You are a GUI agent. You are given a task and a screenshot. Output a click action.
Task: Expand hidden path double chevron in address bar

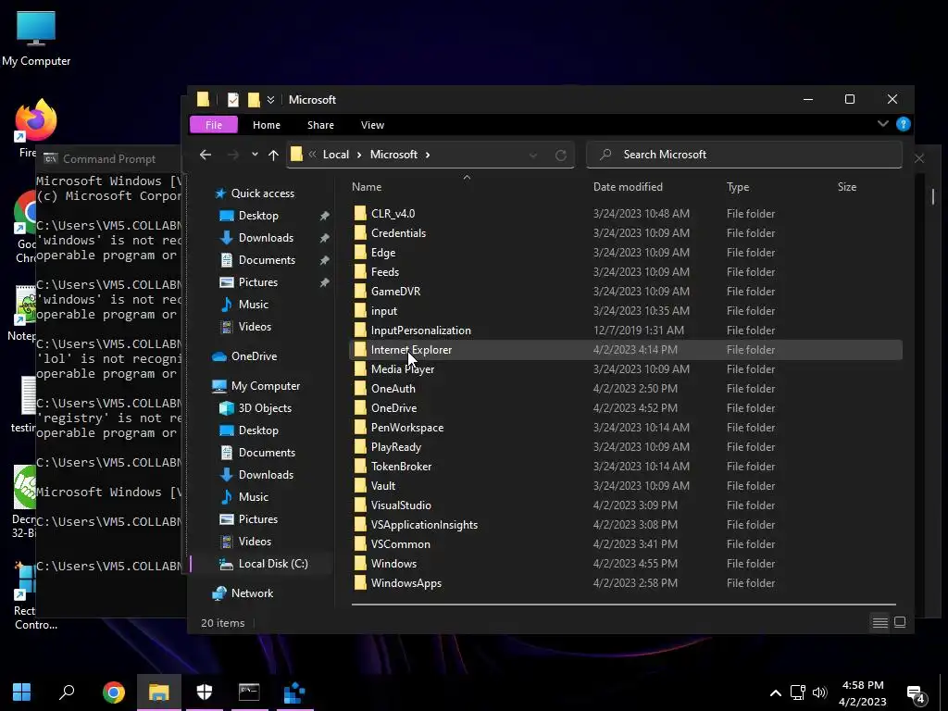(x=313, y=155)
